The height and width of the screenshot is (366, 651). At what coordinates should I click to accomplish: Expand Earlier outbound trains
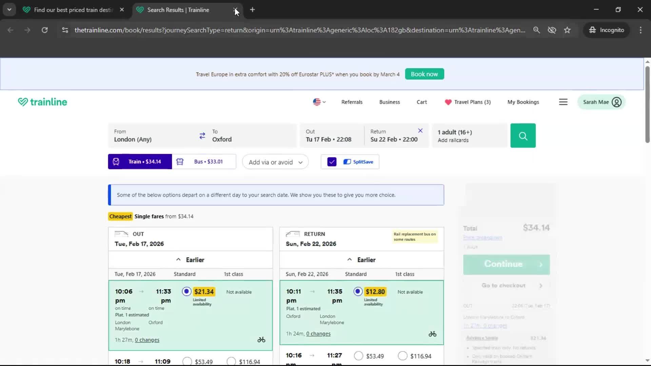(190, 260)
